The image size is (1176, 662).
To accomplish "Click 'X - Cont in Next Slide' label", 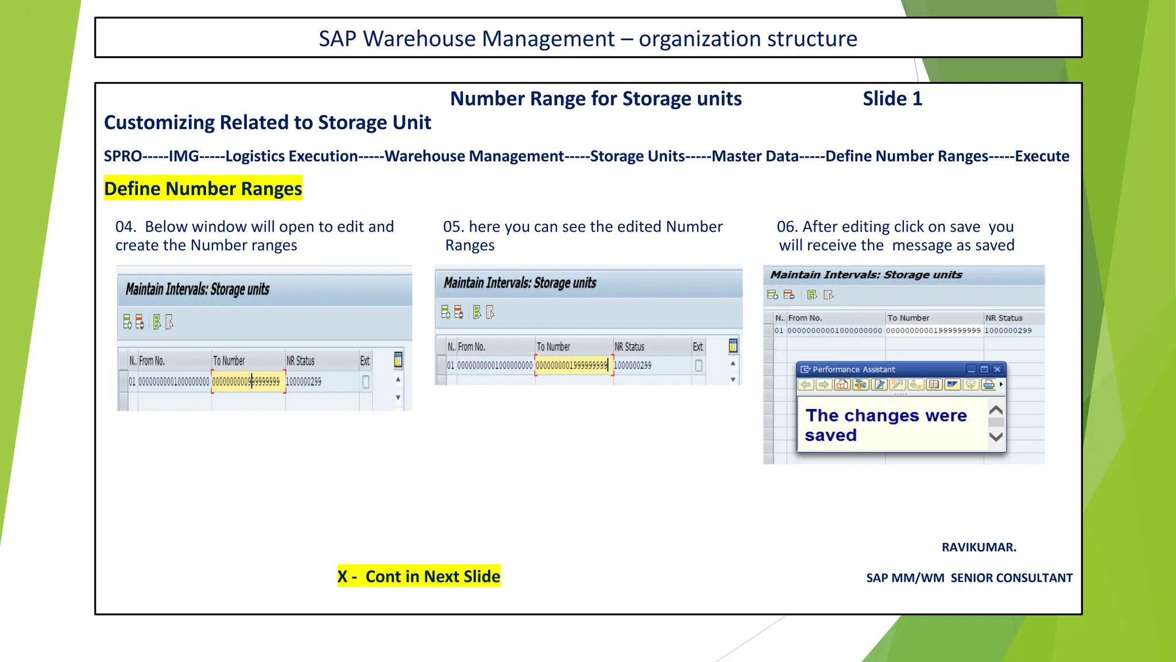I will coord(419,576).
